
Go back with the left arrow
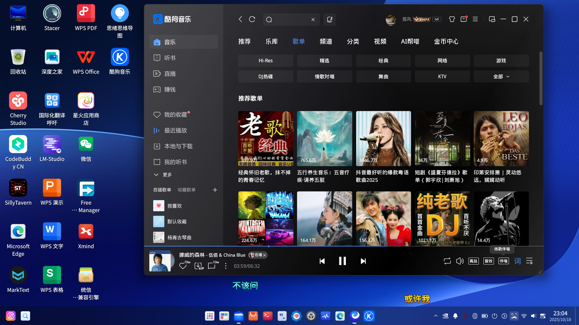[x=240, y=19]
